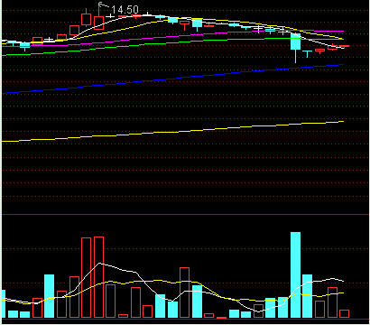Select the cyan T-shaped candle after the big drop
370x325 pixels.
pos(307,54)
